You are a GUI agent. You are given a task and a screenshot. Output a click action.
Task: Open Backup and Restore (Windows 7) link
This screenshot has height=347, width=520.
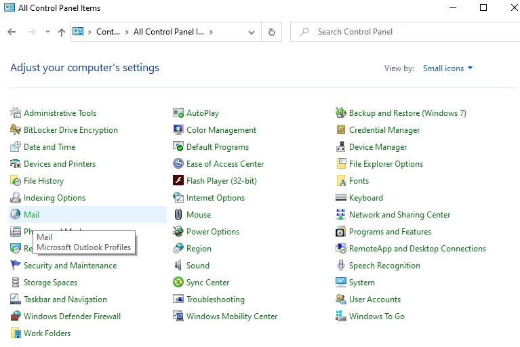pyautogui.click(x=407, y=113)
